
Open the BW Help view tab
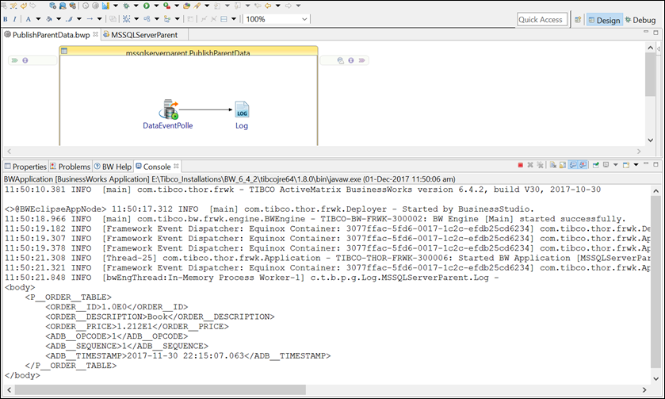(113, 167)
